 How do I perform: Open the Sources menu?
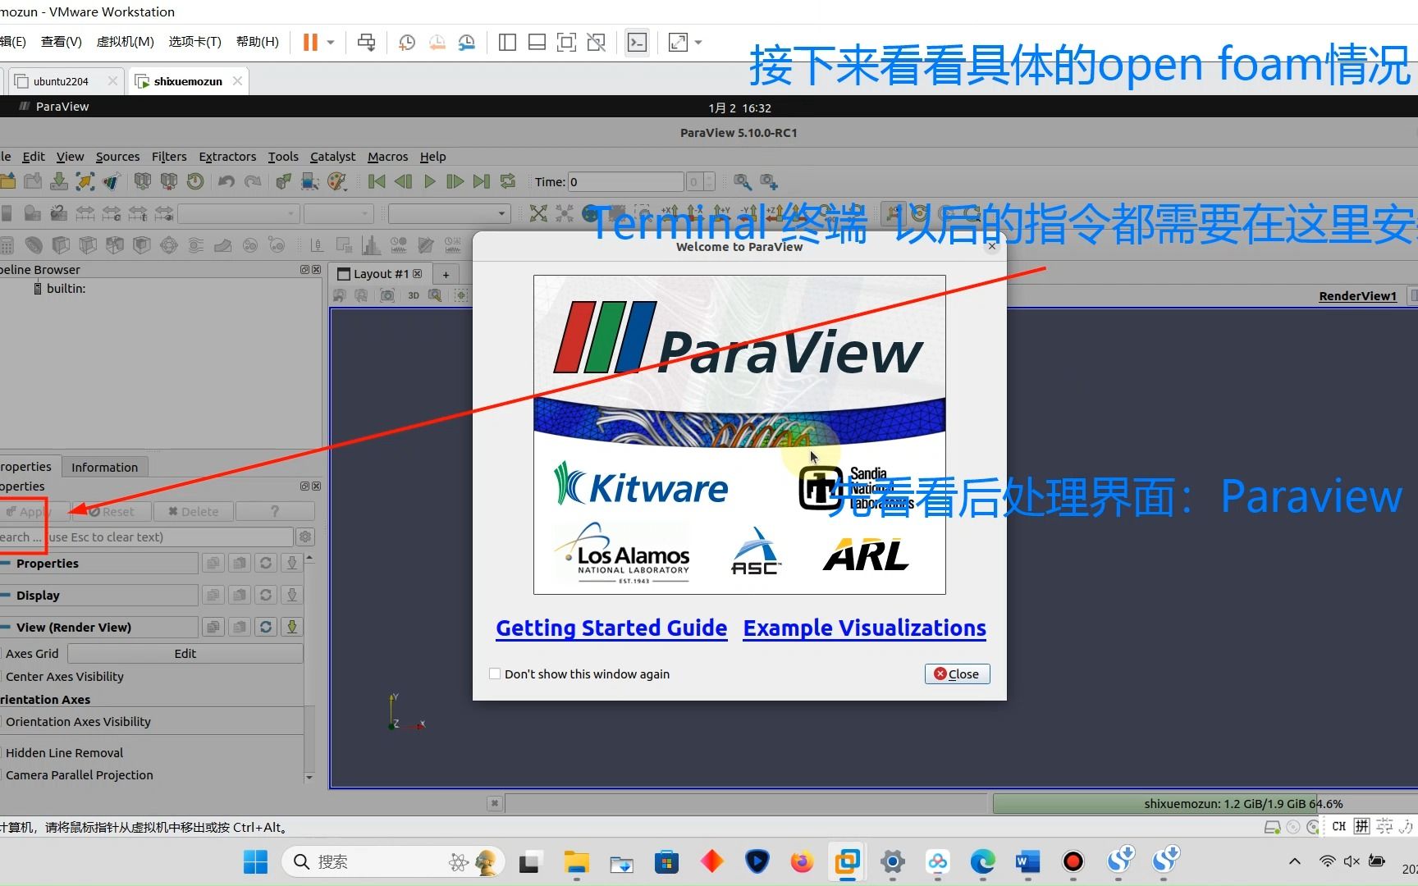click(x=117, y=156)
